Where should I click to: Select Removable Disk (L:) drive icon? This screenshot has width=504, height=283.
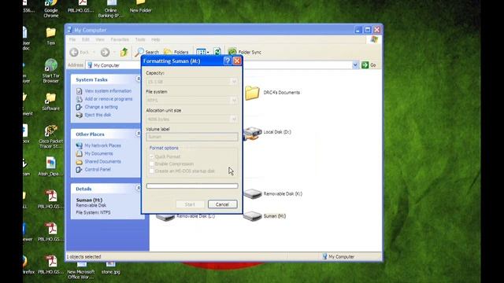[x=165, y=218]
